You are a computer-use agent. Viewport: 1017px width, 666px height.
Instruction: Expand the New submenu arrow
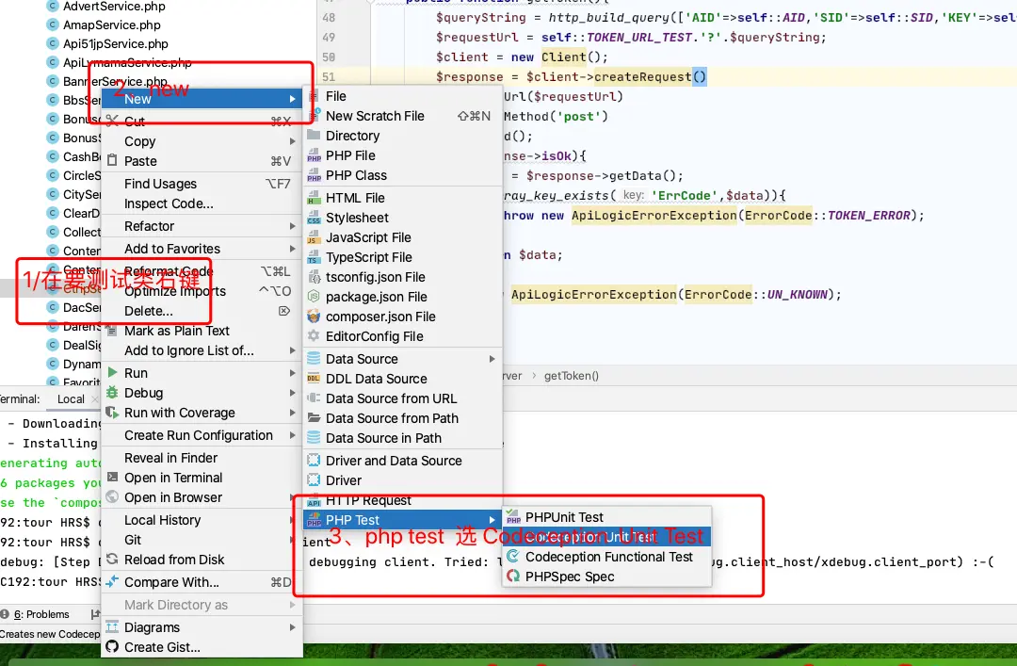pos(293,99)
